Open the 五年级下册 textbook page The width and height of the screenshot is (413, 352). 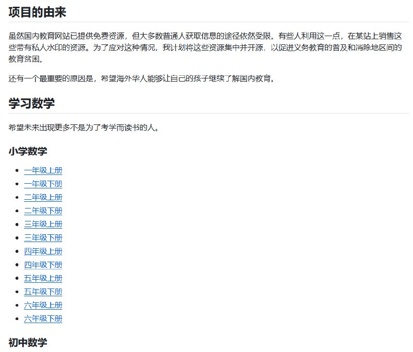tap(43, 291)
